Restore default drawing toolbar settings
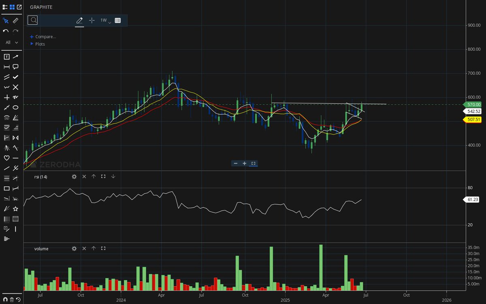 click(18, 300)
